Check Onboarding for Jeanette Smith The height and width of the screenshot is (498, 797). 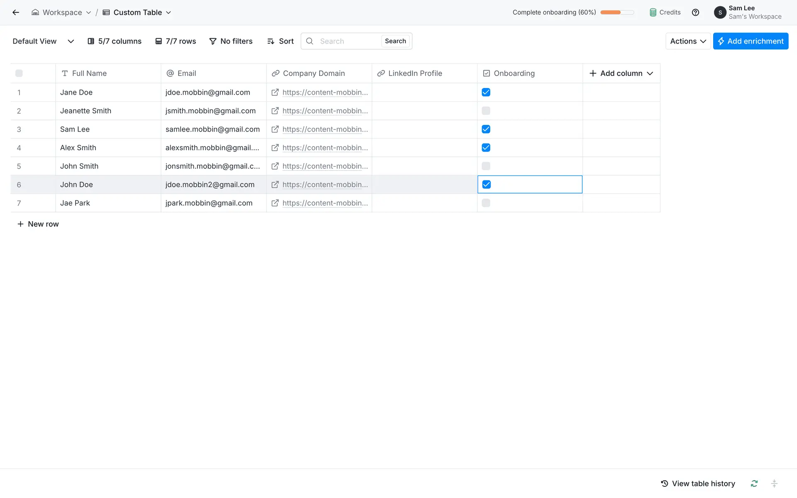(486, 111)
